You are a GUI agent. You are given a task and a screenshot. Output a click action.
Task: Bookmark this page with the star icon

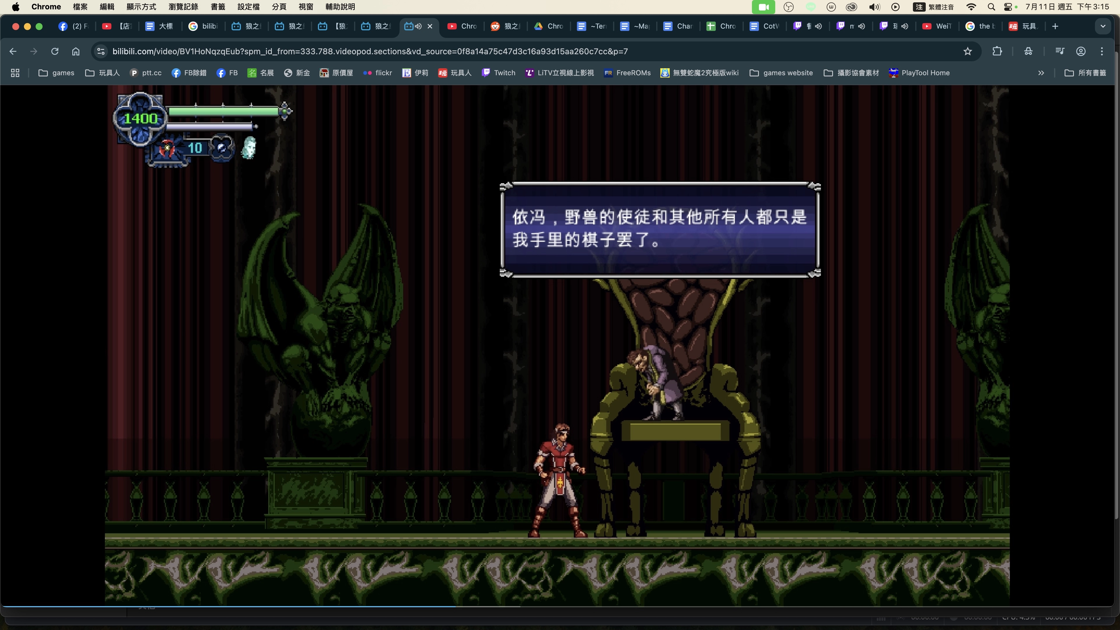(967, 51)
